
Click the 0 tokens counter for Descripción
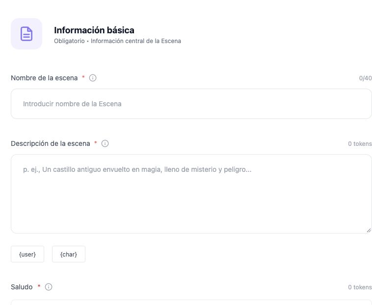point(360,143)
